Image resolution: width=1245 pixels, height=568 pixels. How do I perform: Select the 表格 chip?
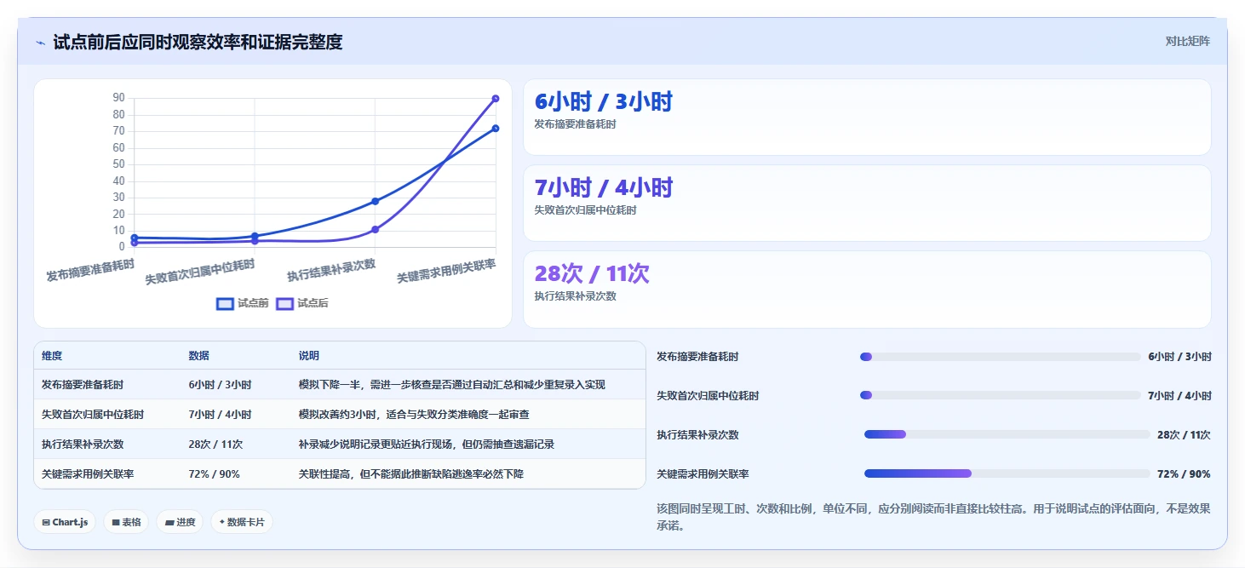coord(126,522)
